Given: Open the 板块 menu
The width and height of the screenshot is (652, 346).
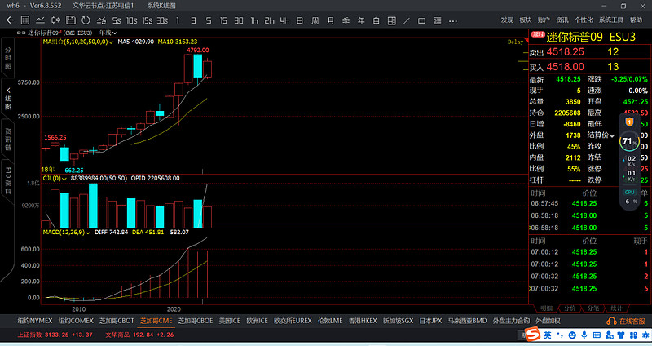Looking at the screenshot, I should coord(525,20).
